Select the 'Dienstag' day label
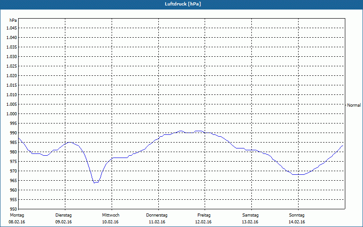Image resolution: width=363 pixels, height=227 pixels. point(64,215)
